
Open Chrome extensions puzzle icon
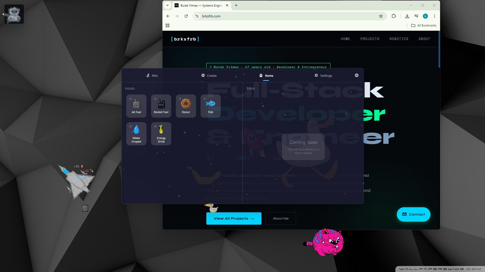[394, 16]
